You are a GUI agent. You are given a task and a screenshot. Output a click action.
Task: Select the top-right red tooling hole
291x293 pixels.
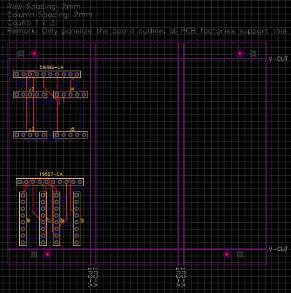(240, 53)
